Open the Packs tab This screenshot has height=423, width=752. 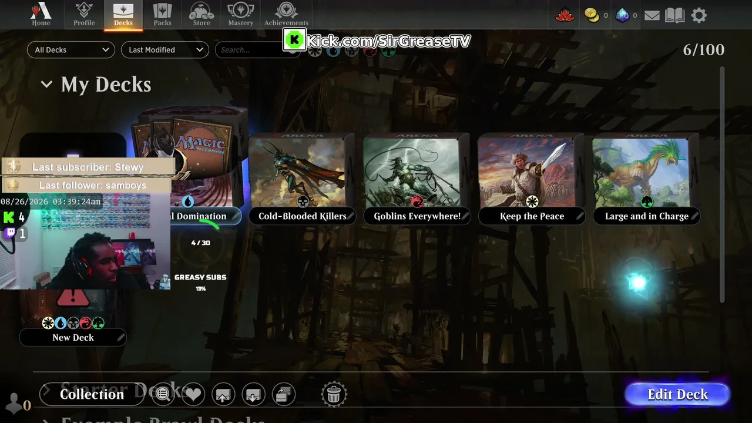[x=162, y=15]
